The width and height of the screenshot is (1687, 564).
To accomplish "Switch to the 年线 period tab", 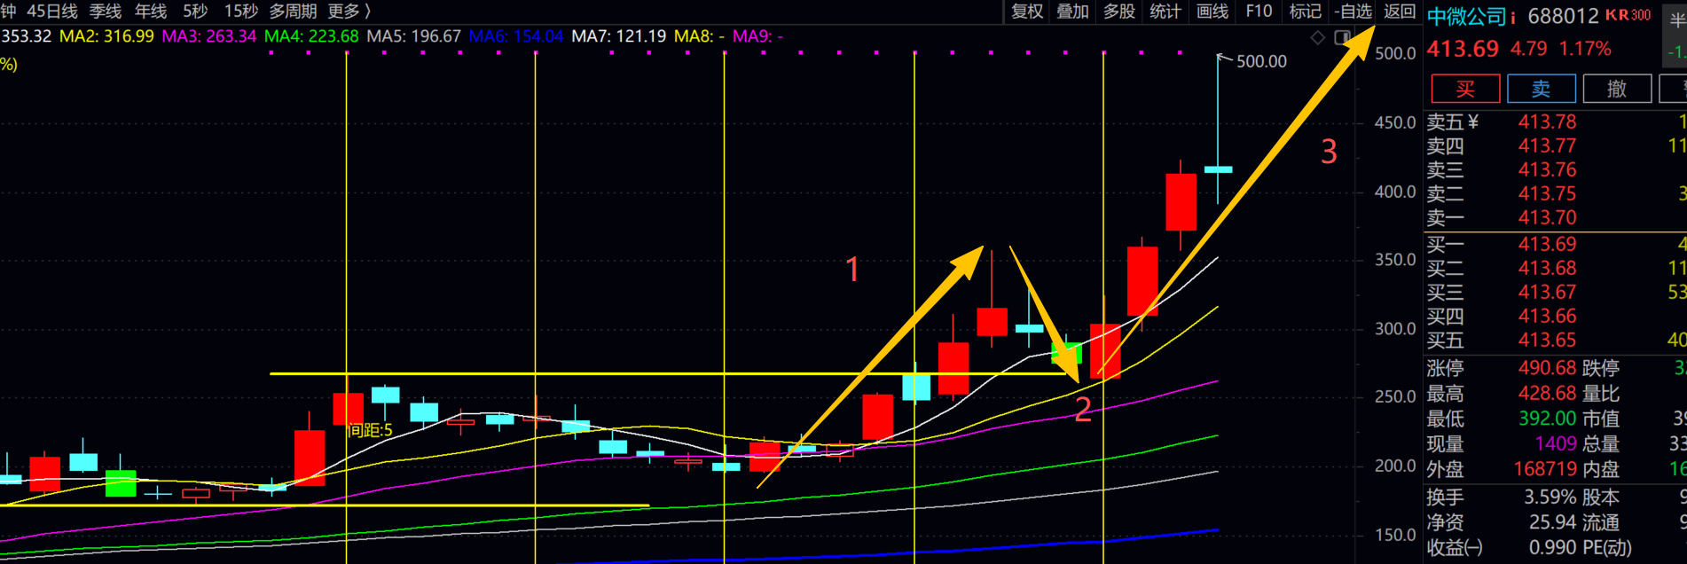I will coord(151,12).
